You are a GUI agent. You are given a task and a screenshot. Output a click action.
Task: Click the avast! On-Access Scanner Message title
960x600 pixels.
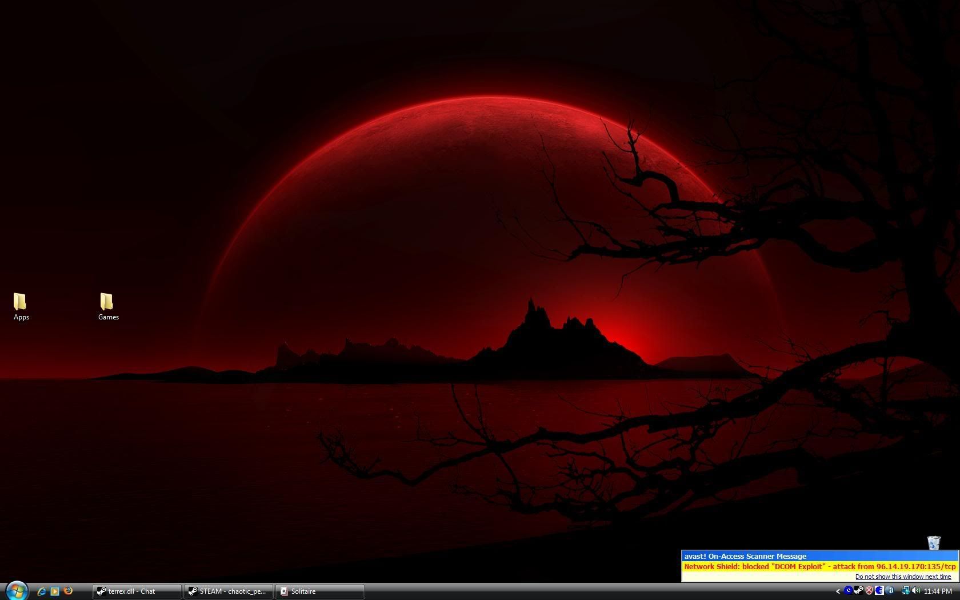(745, 556)
